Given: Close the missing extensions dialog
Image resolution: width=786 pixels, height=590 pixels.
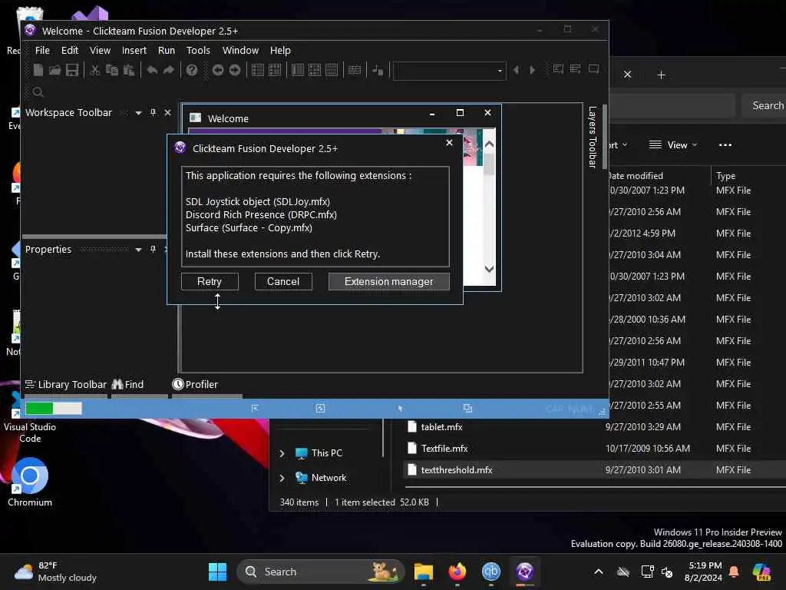Looking at the screenshot, I should click(449, 143).
